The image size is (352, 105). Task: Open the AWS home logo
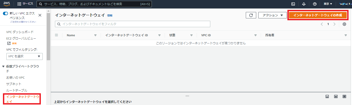point(7,4)
